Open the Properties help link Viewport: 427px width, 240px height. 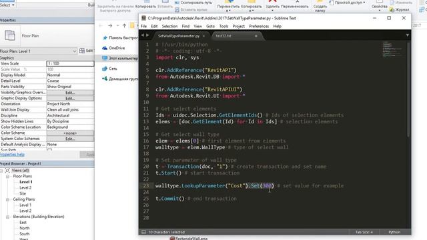click(x=12, y=154)
